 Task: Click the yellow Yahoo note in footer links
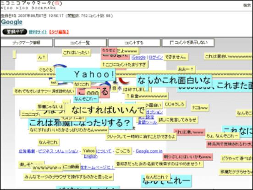(89, 151)
